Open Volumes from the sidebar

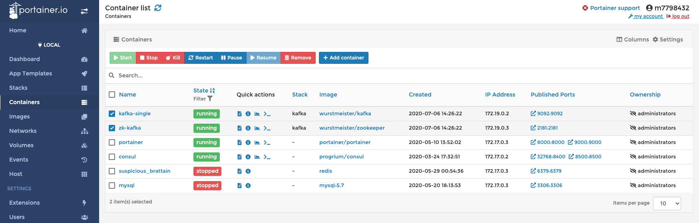pos(21,145)
